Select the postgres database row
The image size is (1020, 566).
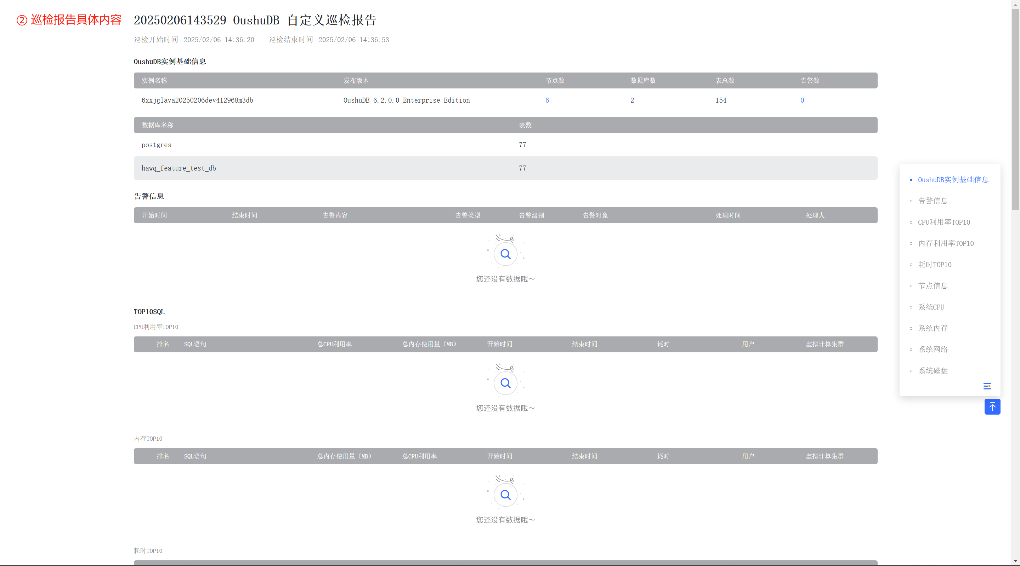[505, 145]
